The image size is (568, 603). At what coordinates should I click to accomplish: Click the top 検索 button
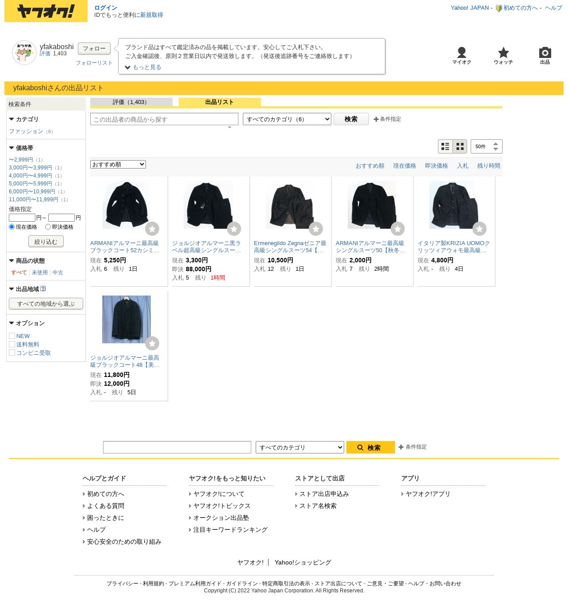pos(351,119)
